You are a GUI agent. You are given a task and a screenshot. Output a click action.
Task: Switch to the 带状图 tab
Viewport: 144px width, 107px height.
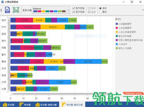coord(25,105)
